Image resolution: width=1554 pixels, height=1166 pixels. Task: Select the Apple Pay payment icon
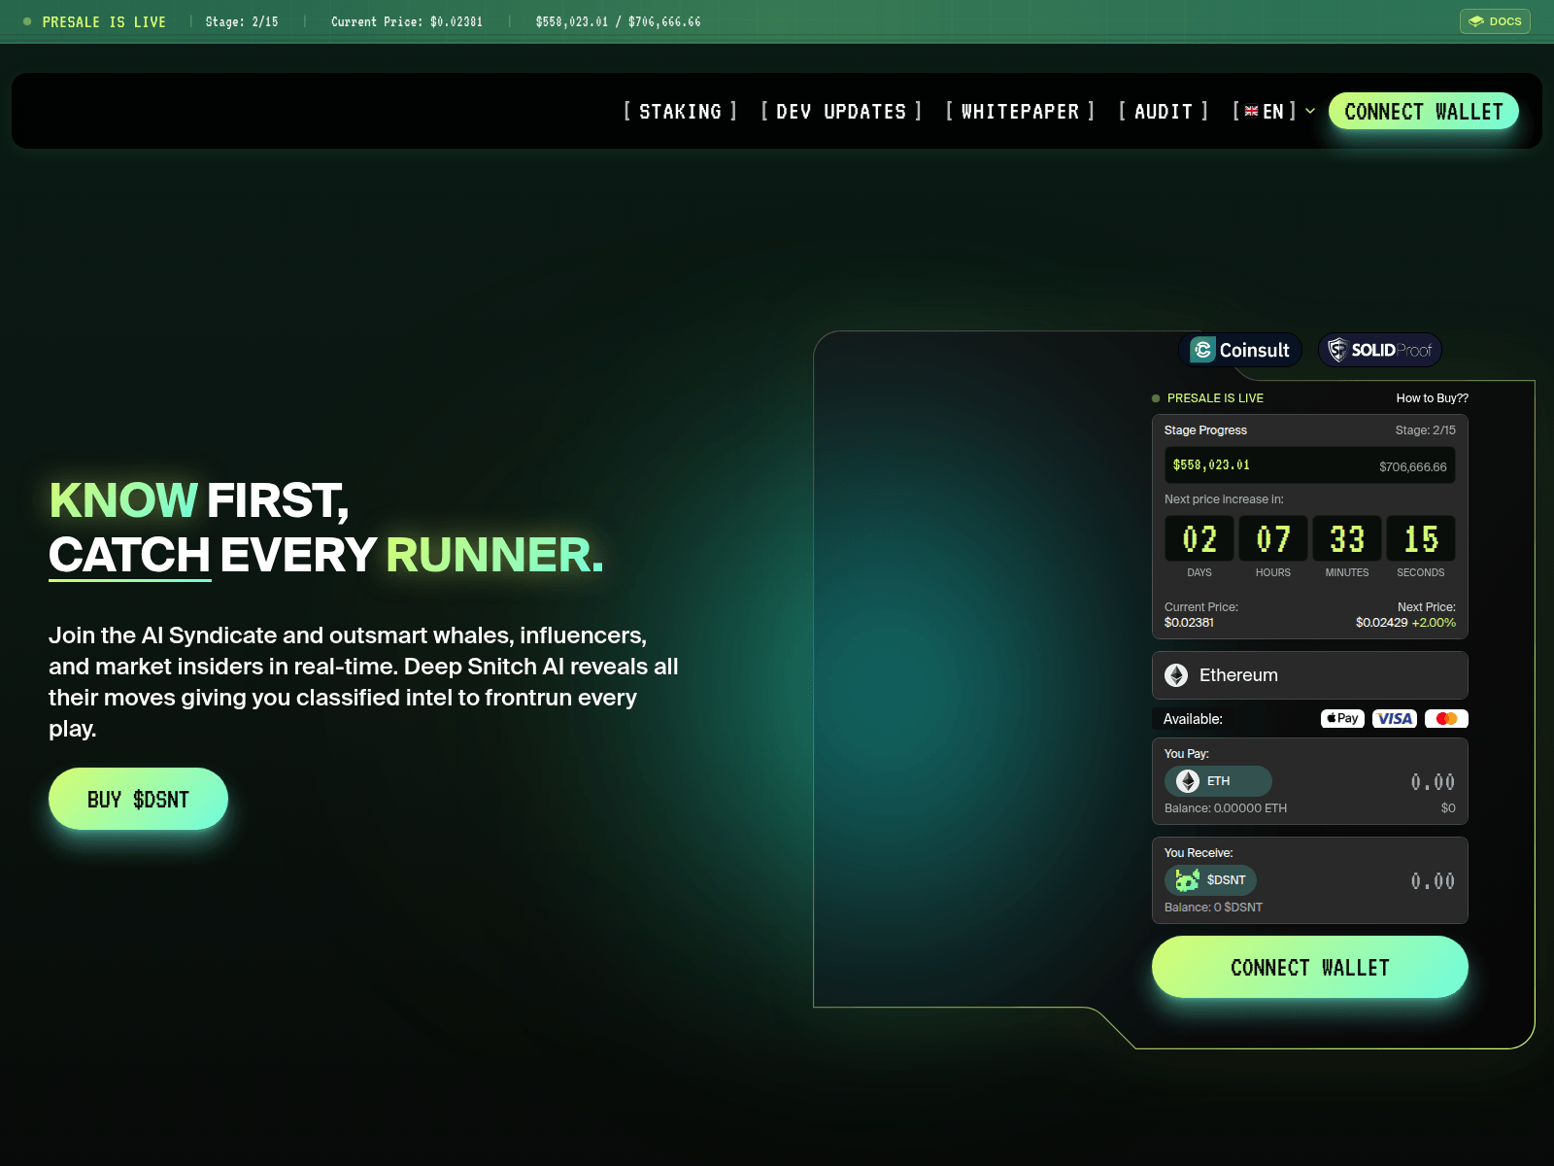tap(1342, 719)
